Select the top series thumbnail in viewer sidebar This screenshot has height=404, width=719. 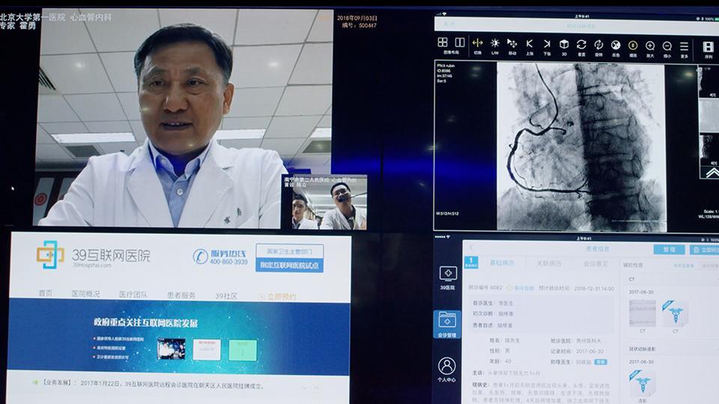click(708, 81)
